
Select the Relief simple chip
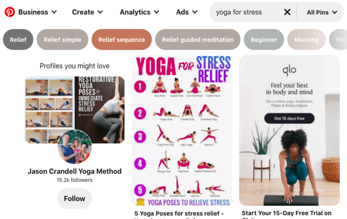[x=62, y=40]
